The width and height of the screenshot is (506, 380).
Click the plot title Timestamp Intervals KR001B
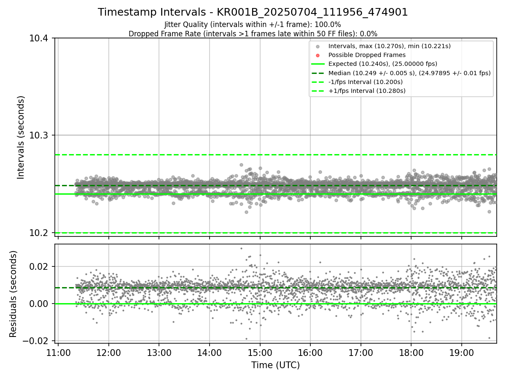pyautogui.click(x=253, y=12)
